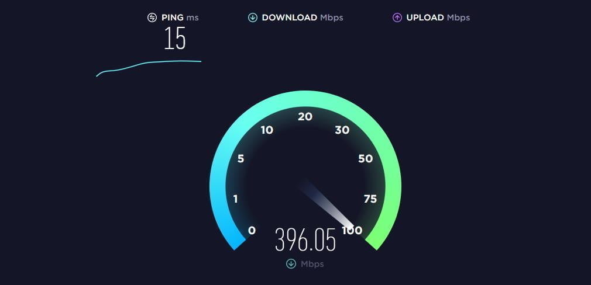Click the 0 mark on the gauge
This screenshot has height=285, width=591.
252,230
